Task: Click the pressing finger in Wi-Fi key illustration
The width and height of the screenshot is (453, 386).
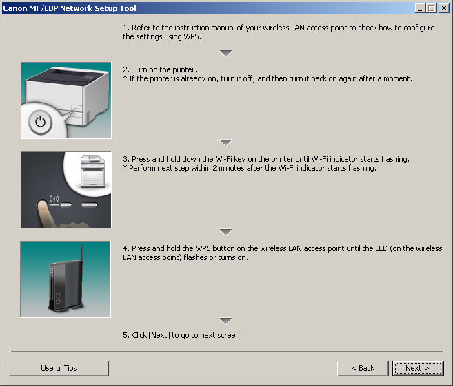Action: (43, 215)
